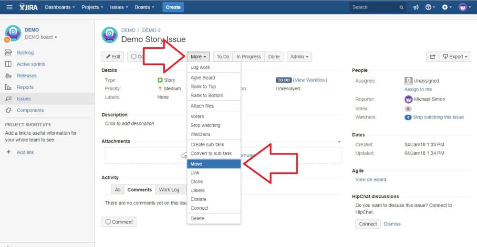The width and height of the screenshot is (477, 247).
Task: Select Exalate menu item
Action: pos(214,199)
